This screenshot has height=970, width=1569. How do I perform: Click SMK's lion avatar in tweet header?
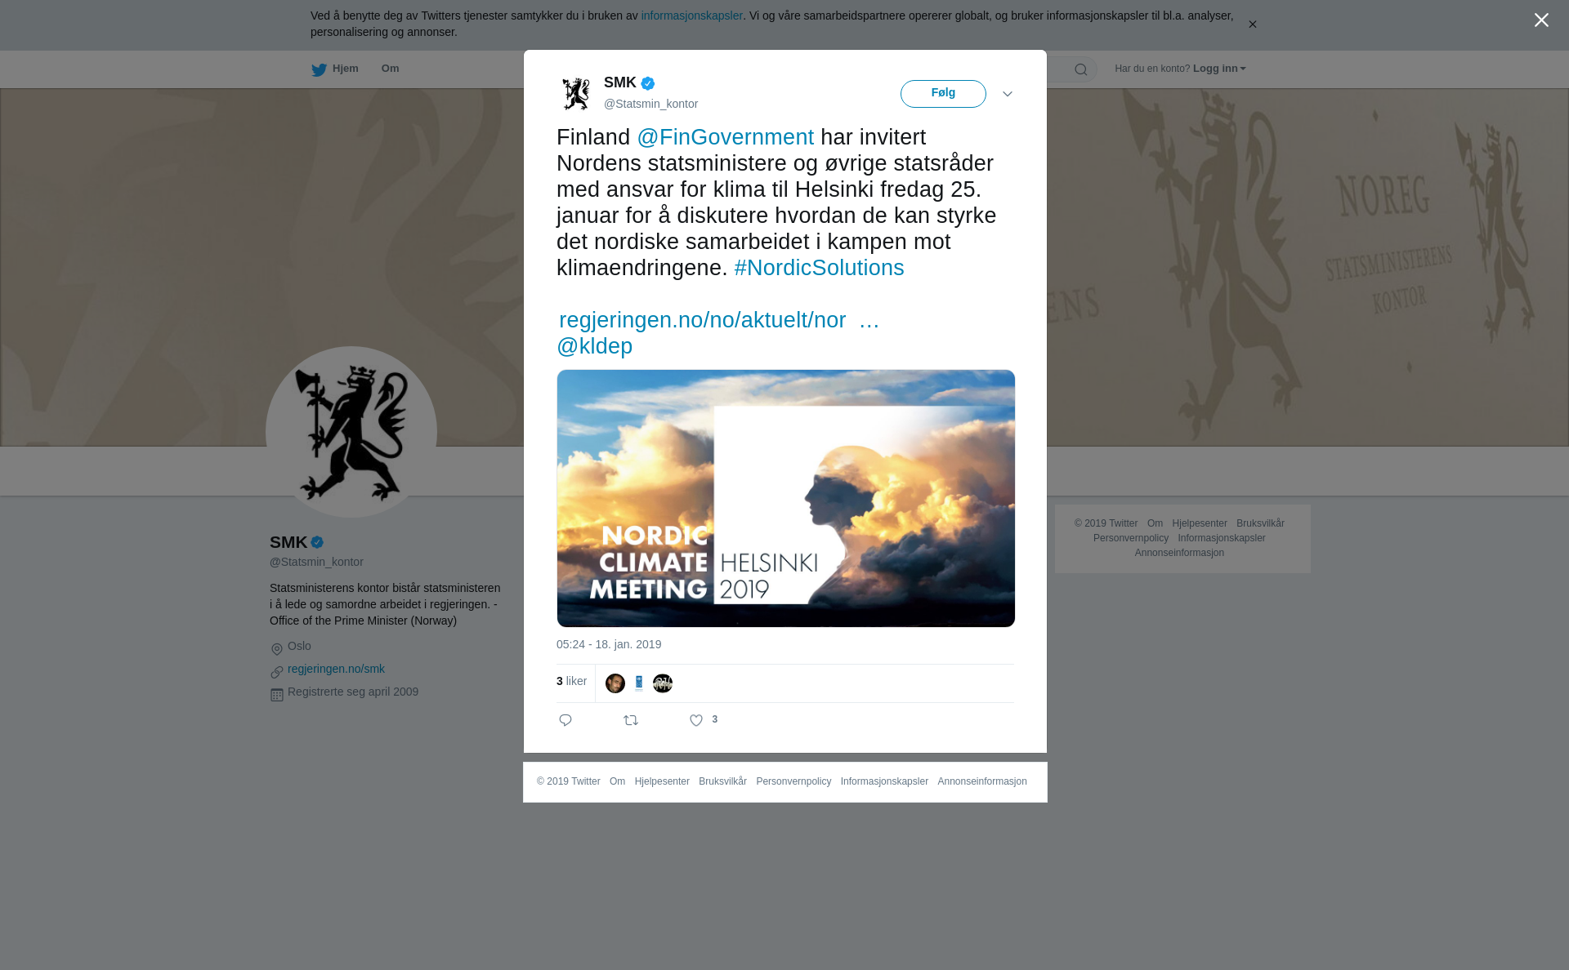(x=576, y=93)
